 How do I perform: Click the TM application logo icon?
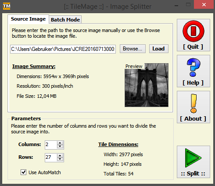(x=7, y=6)
